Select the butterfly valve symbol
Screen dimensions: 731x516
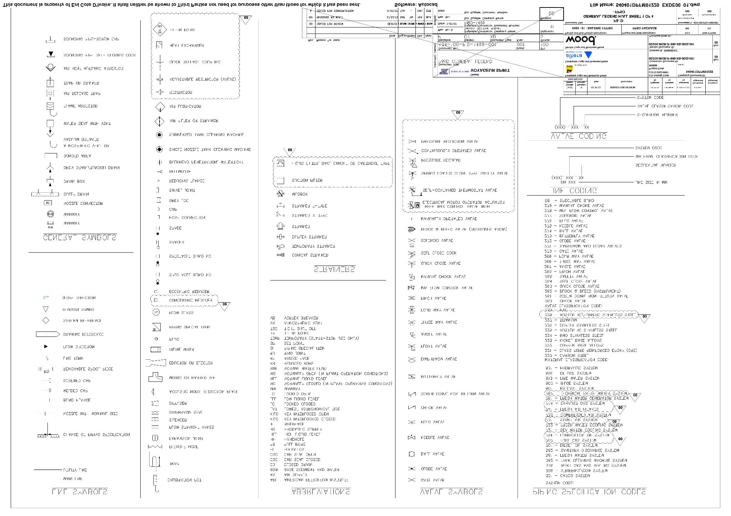point(412,376)
